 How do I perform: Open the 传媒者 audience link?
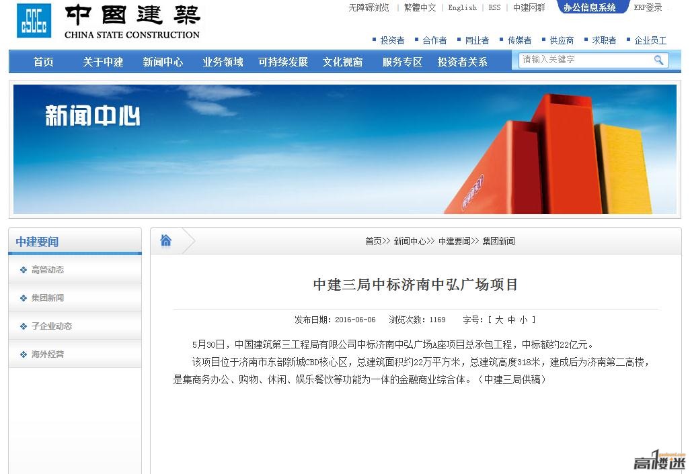pyautogui.click(x=519, y=40)
